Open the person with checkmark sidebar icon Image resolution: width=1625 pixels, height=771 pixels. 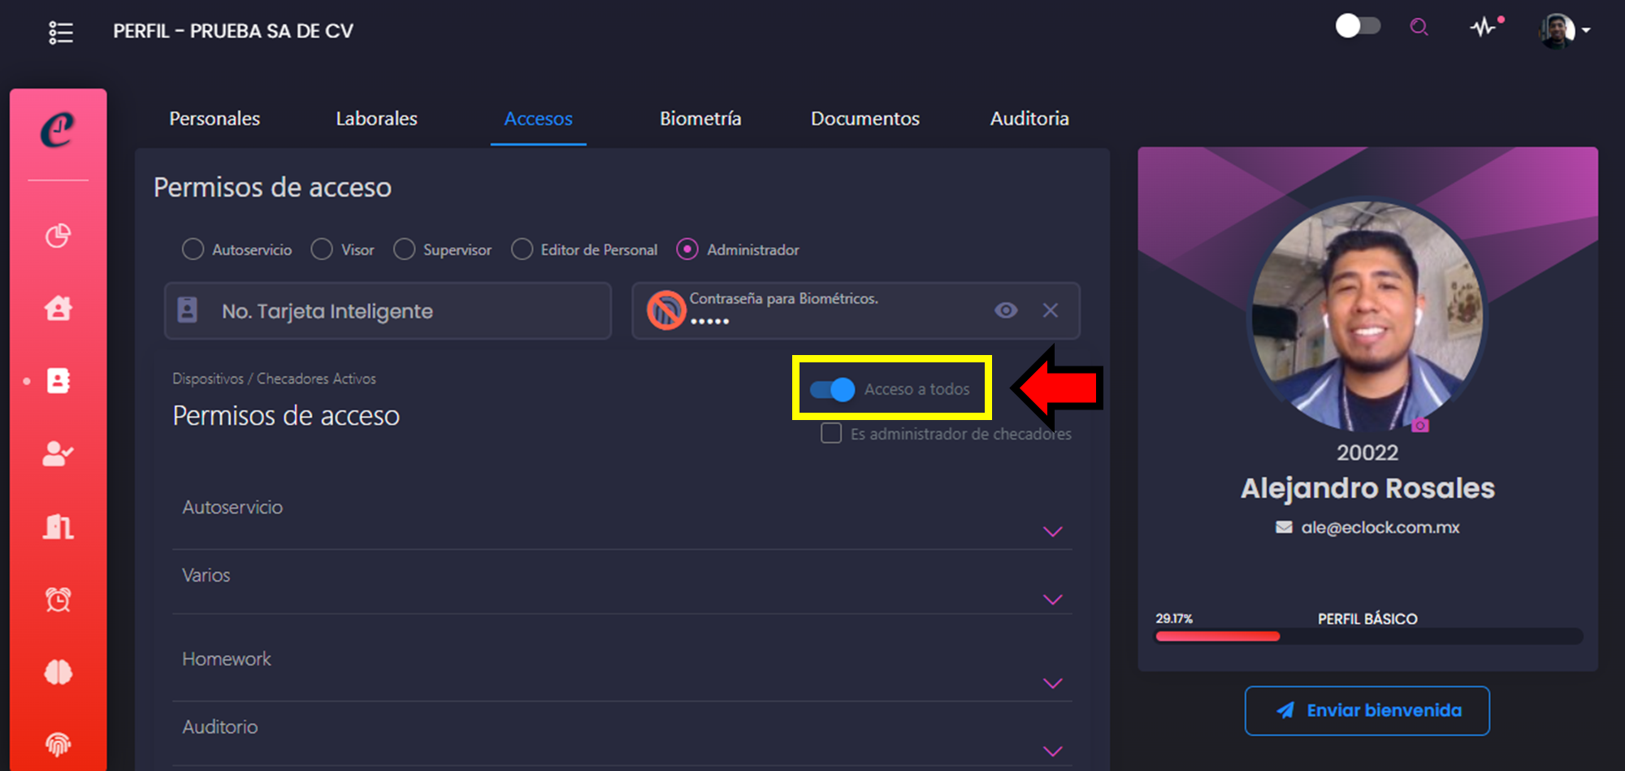click(58, 453)
